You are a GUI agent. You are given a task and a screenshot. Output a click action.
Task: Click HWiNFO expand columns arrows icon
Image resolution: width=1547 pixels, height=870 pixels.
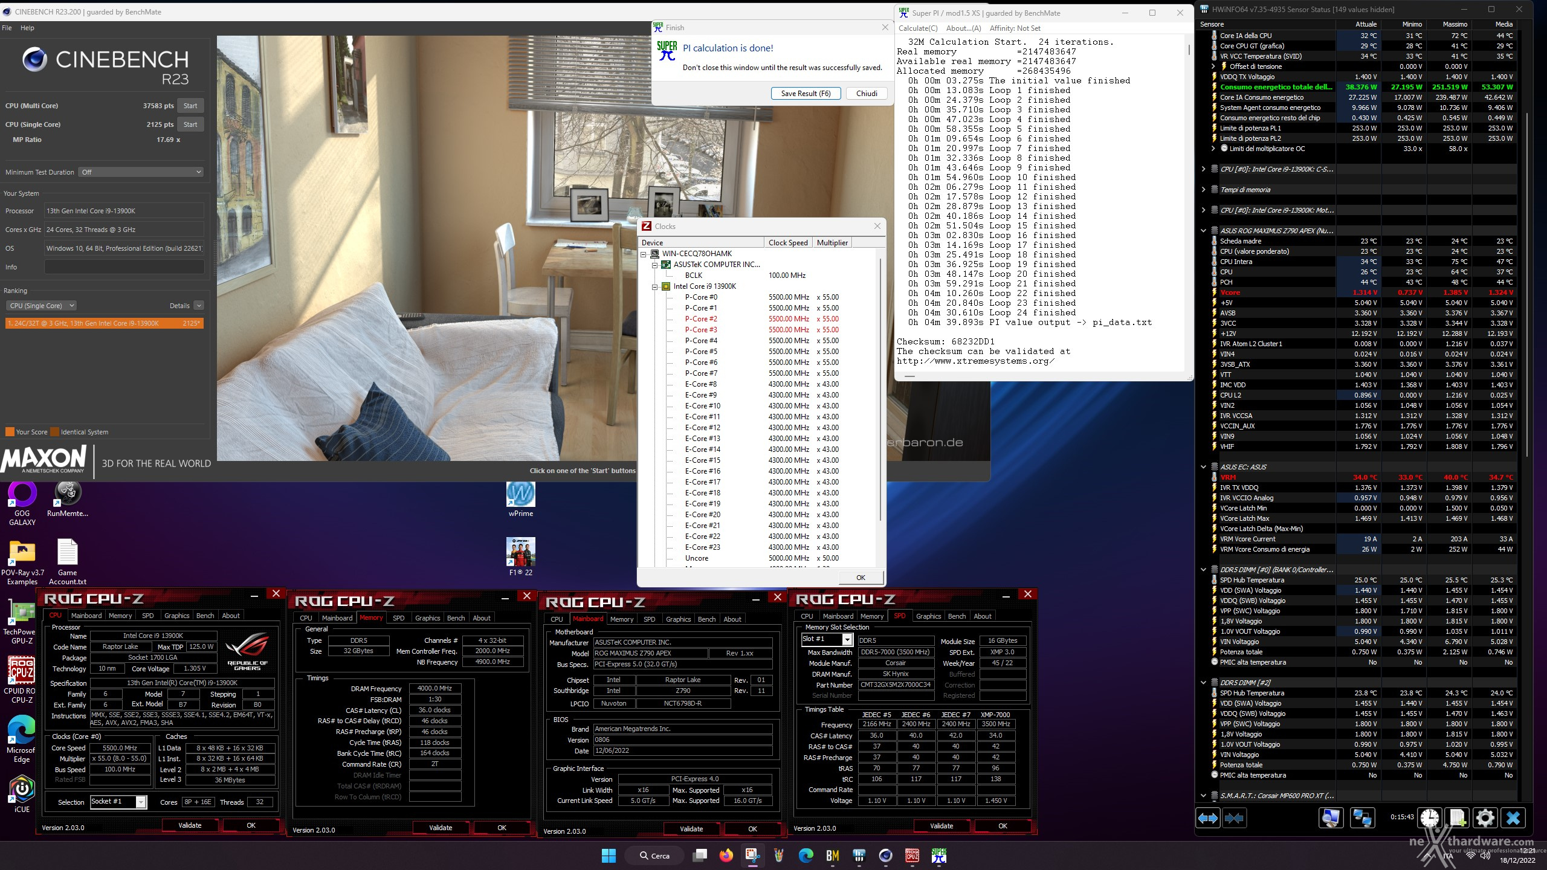[1207, 818]
